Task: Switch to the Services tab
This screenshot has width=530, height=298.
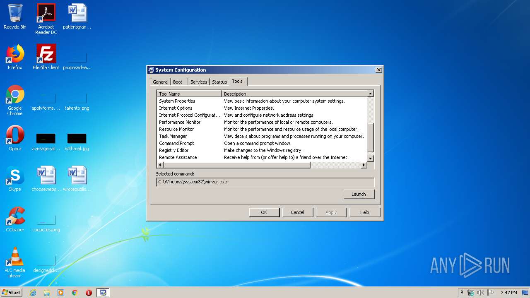Action: coord(199,82)
